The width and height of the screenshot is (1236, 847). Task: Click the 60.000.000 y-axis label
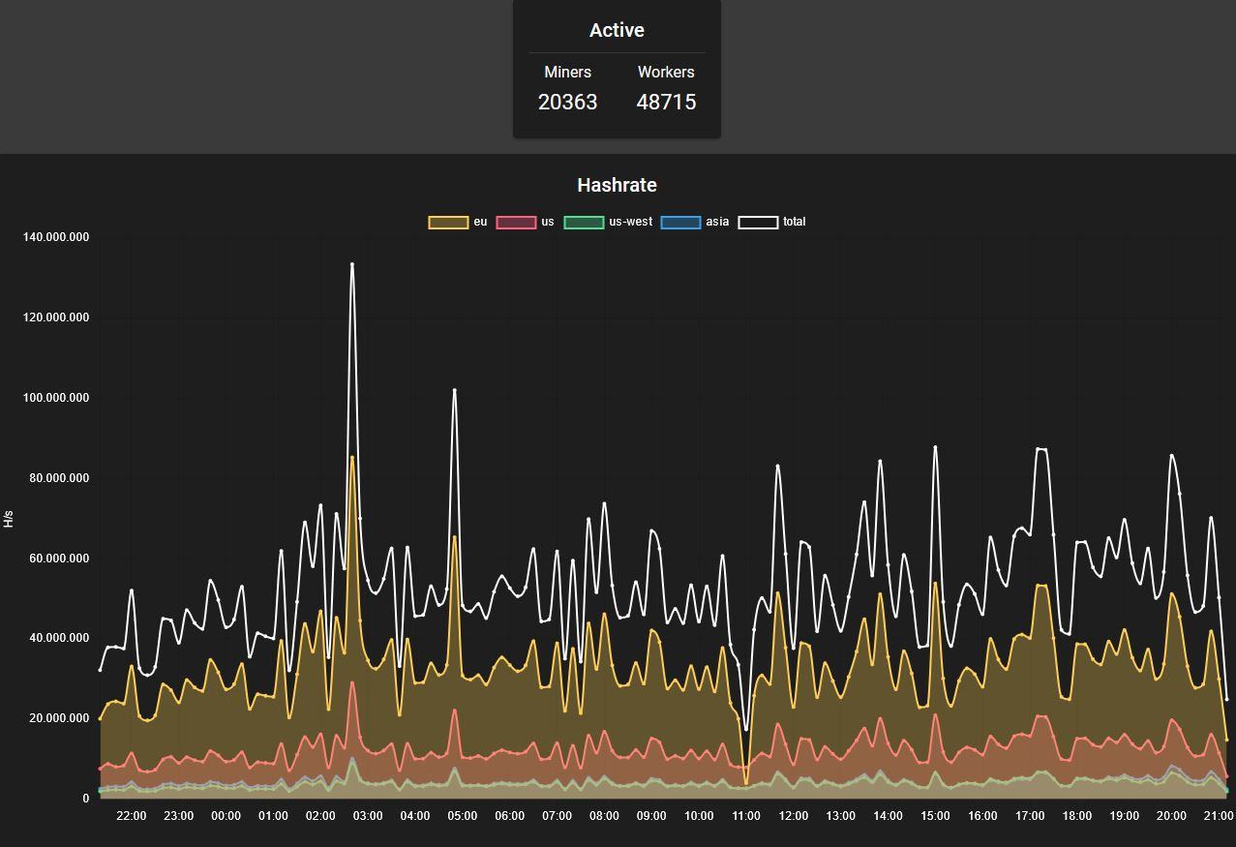click(59, 559)
